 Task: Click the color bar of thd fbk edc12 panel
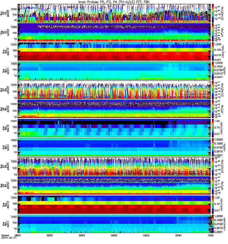212,128
